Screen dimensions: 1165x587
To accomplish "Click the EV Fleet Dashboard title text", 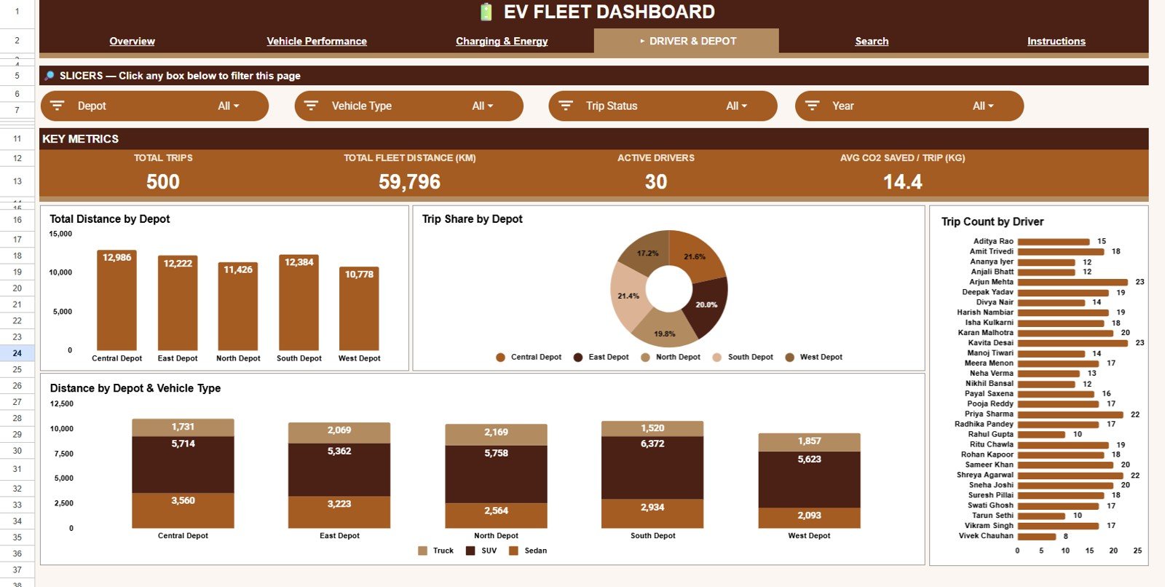I will click(609, 12).
